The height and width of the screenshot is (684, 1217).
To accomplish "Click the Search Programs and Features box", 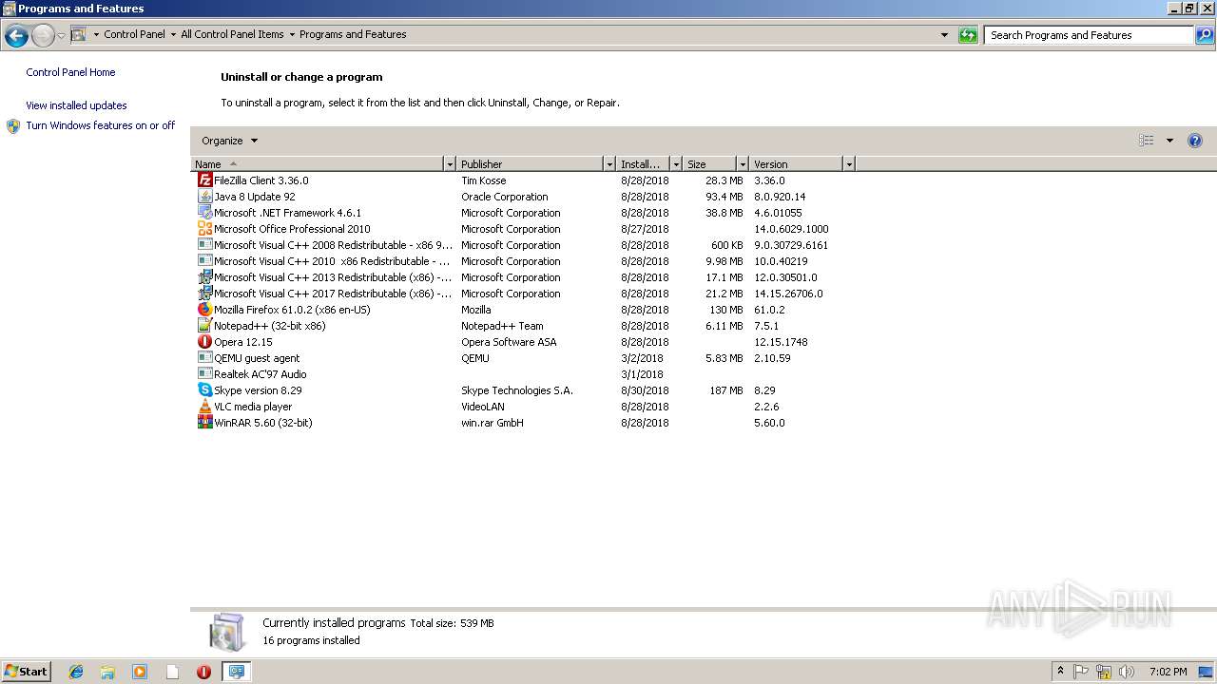I will click(1089, 35).
